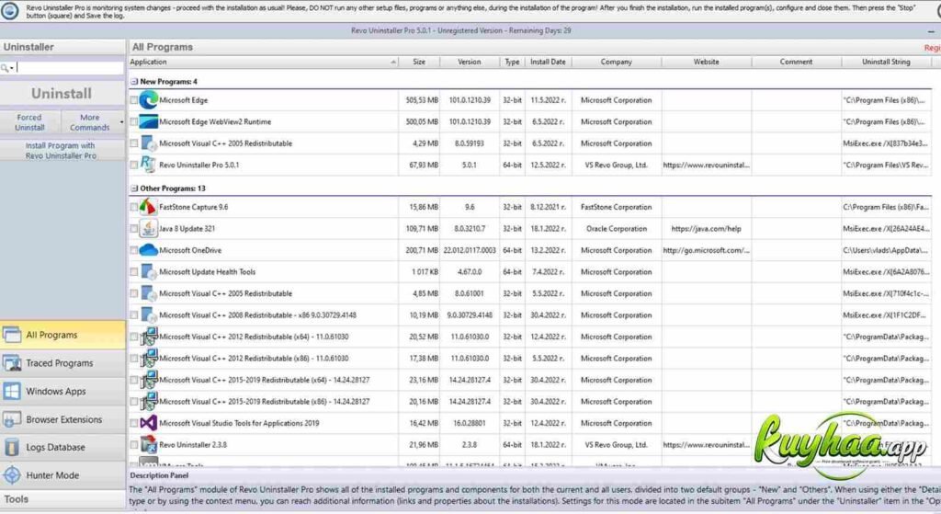Click the Microsoft OneDrive cloud icon

[148, 250]
